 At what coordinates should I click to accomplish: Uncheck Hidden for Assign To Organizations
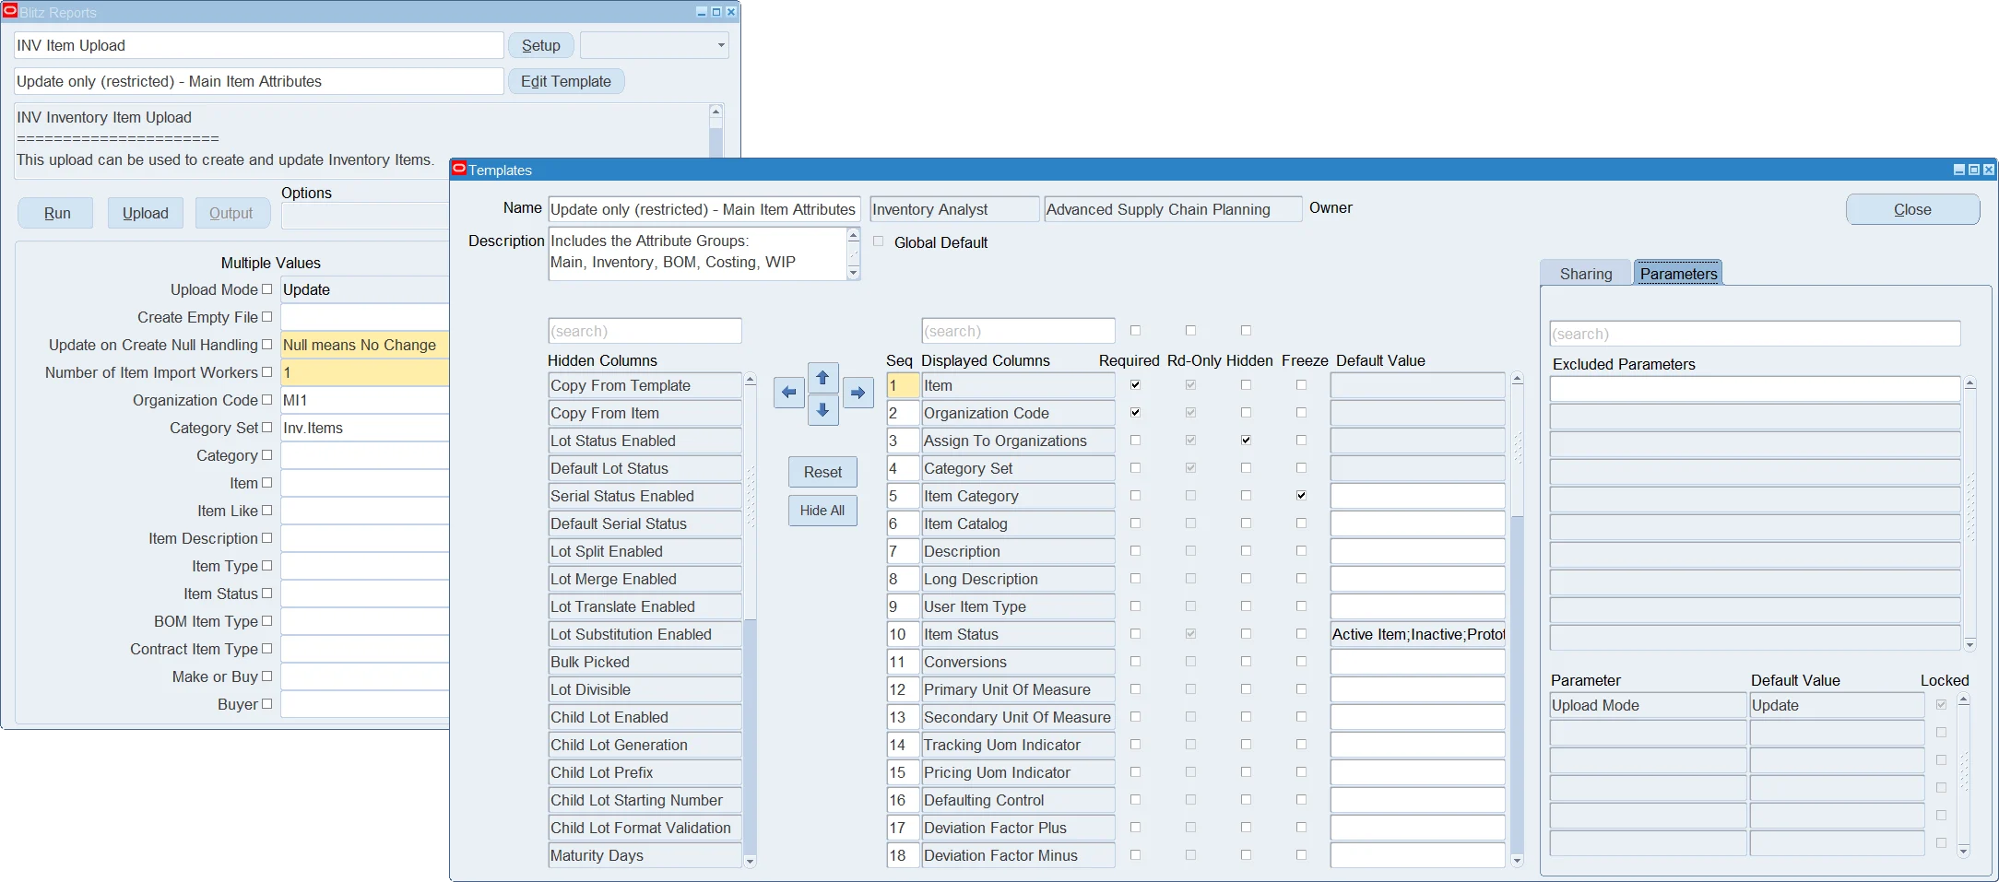pyautogui.click(x=1246, y=441)
